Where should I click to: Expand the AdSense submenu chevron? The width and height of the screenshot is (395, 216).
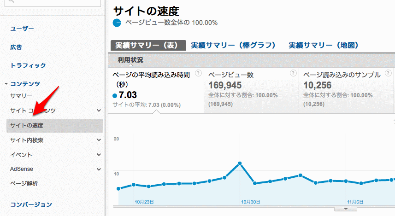99,169
